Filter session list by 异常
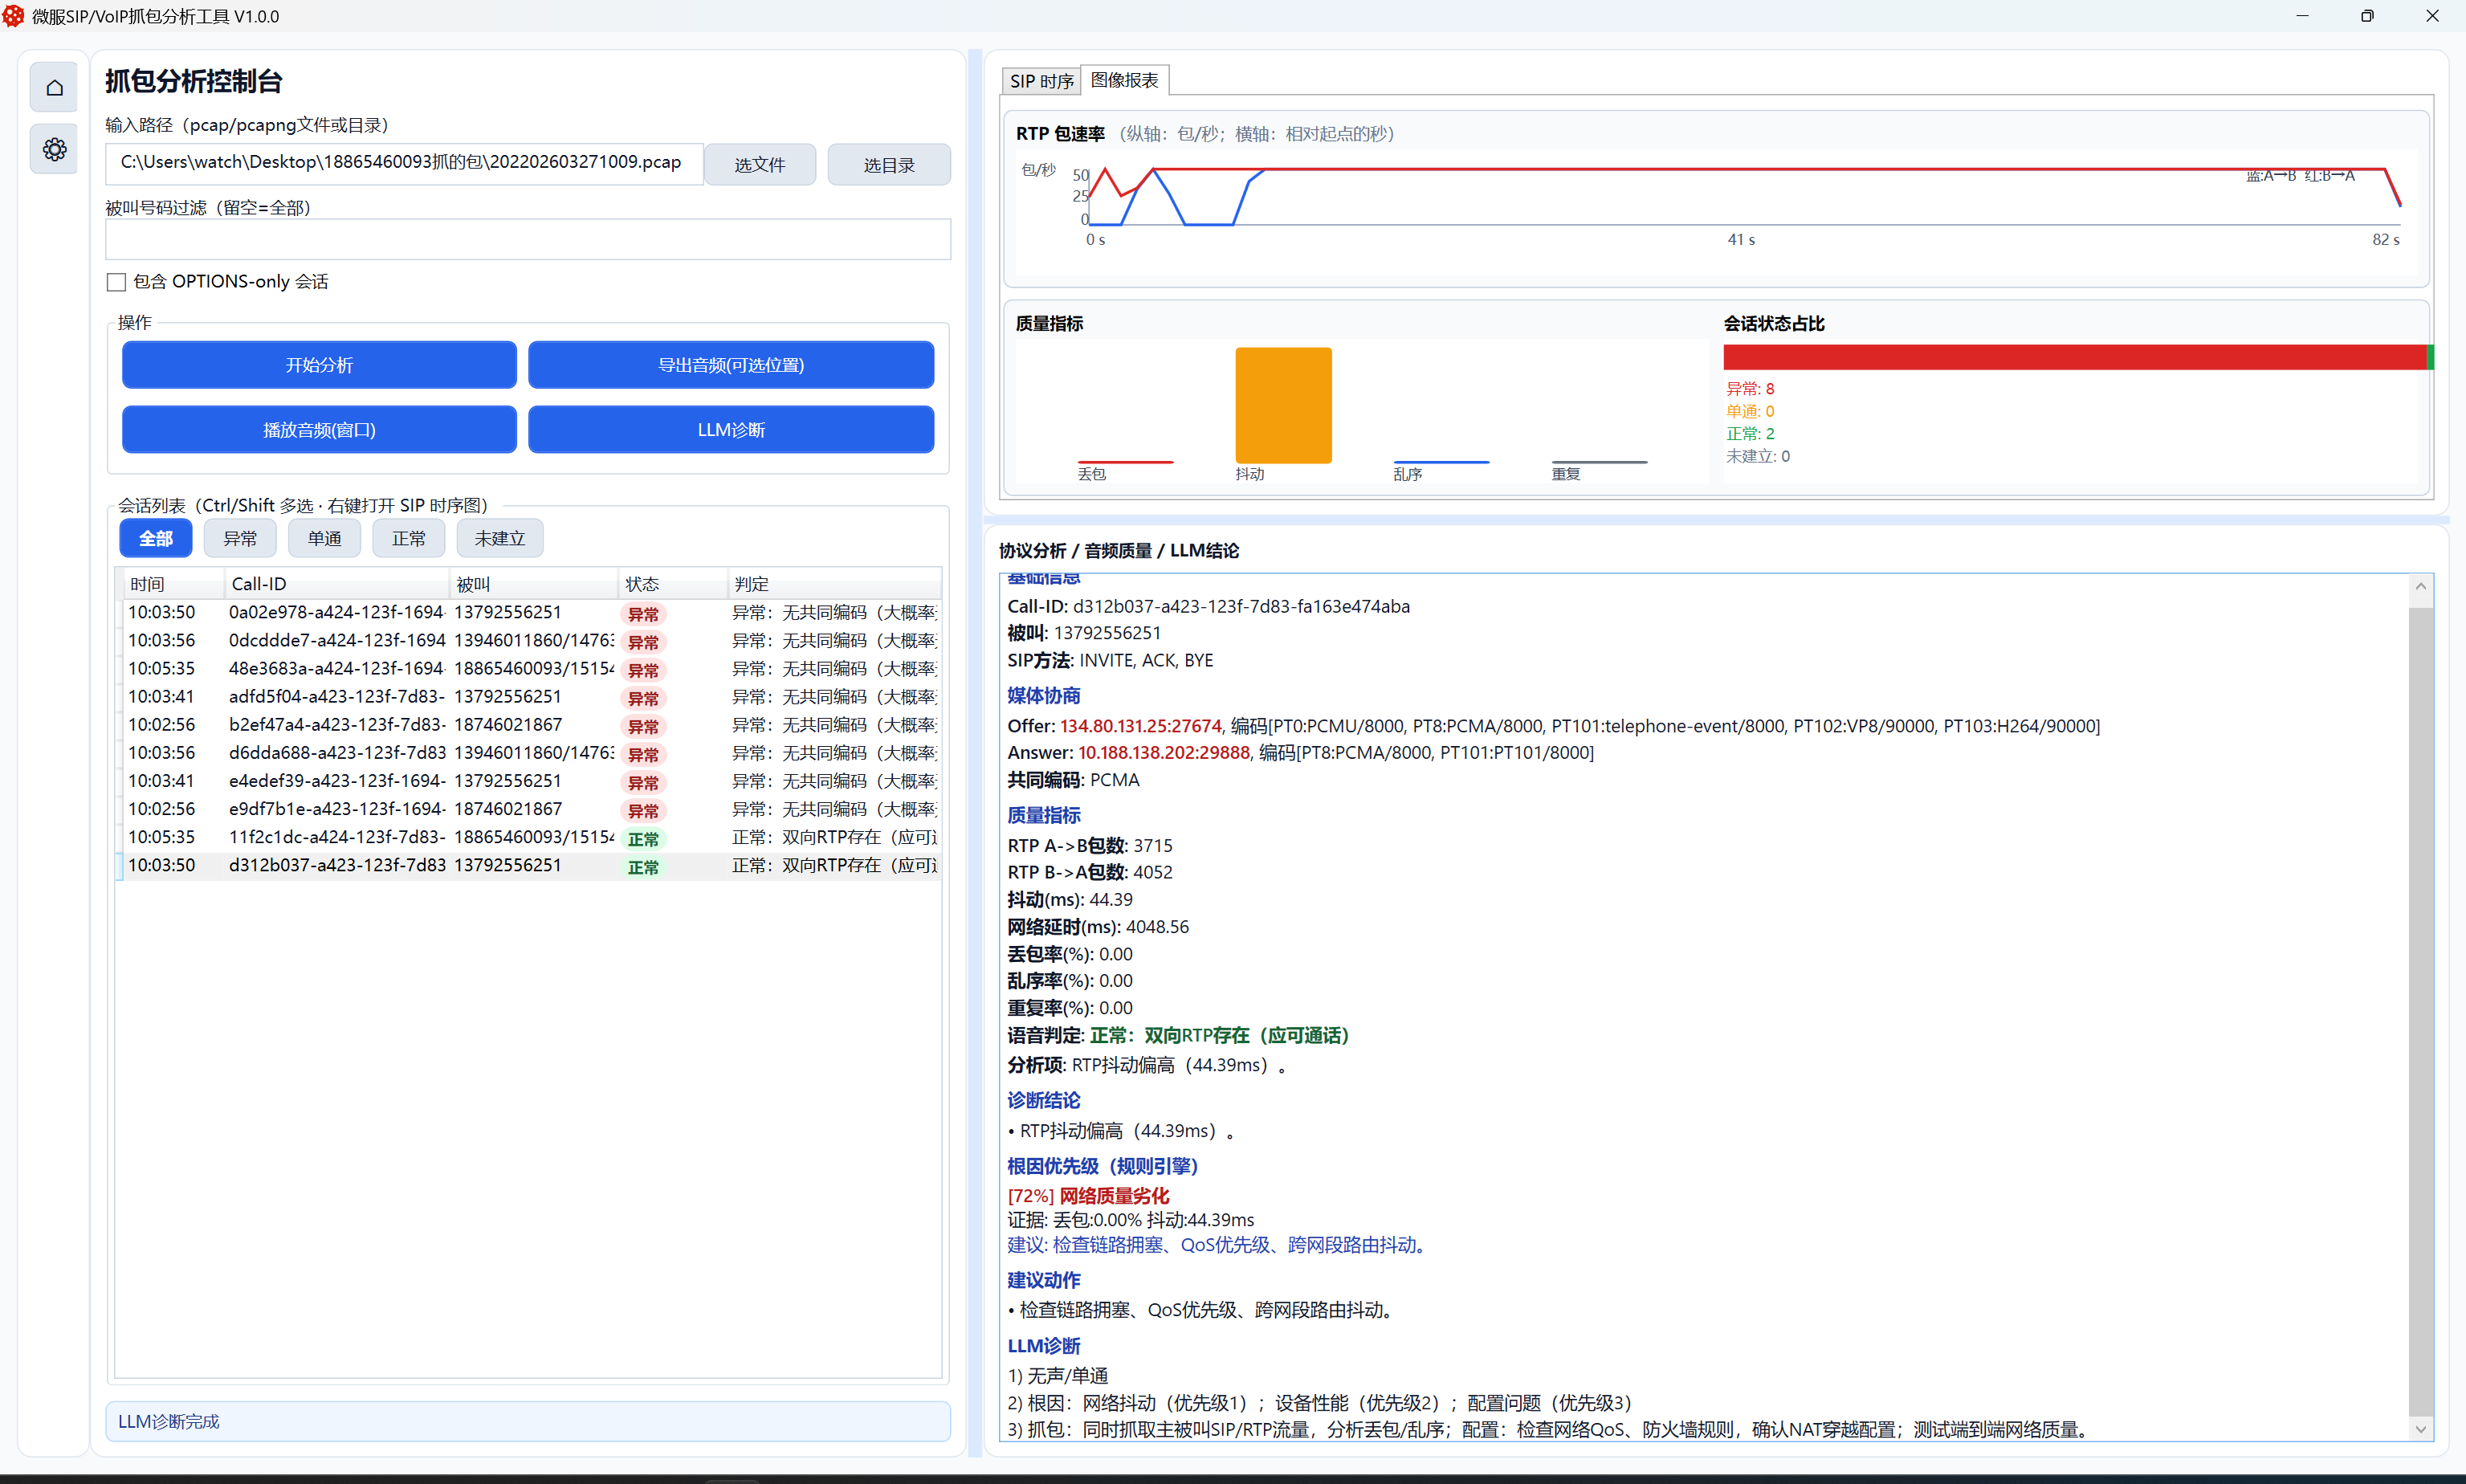This screenshot has height=1484, width=2466. [240, 538]
